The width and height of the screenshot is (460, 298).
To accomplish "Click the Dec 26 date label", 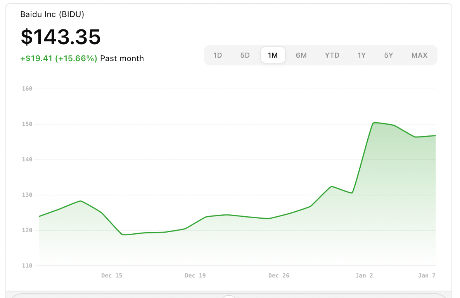I will click(x=279, y=276).
